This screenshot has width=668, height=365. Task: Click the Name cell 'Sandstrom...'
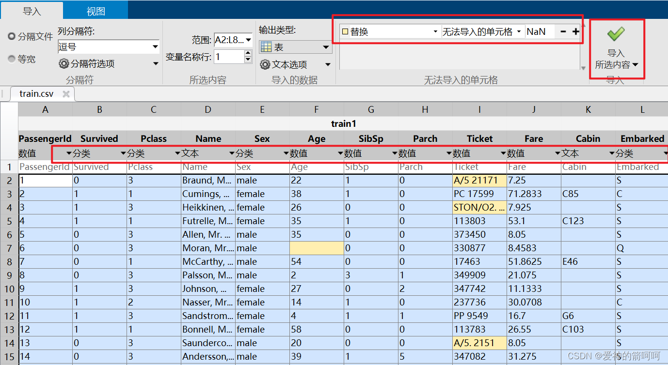pyautogui.click(x=208, y=316)
